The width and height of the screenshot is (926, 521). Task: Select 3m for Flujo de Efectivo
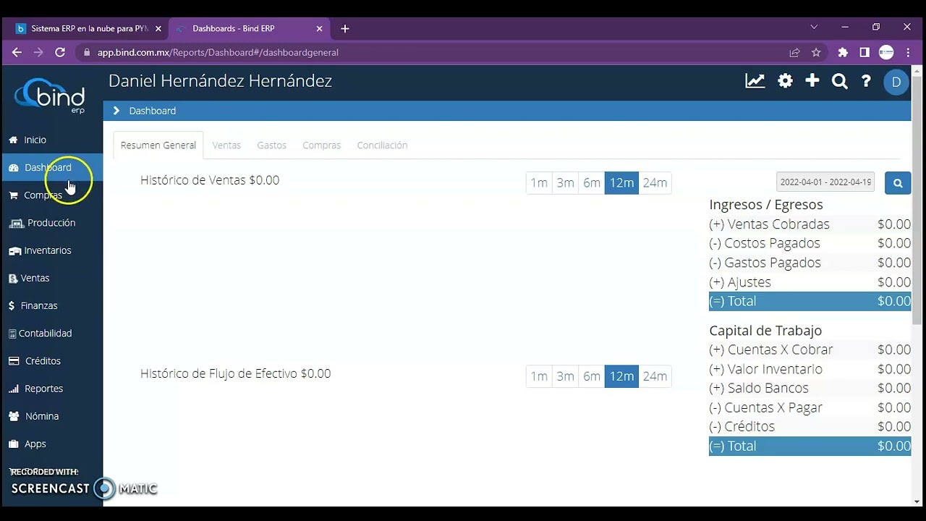click(565, 376)
